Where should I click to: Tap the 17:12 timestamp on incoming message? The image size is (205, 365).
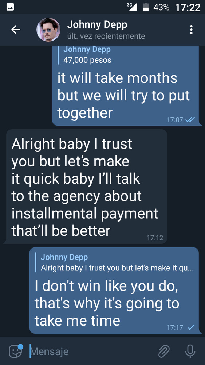[155, 238]
